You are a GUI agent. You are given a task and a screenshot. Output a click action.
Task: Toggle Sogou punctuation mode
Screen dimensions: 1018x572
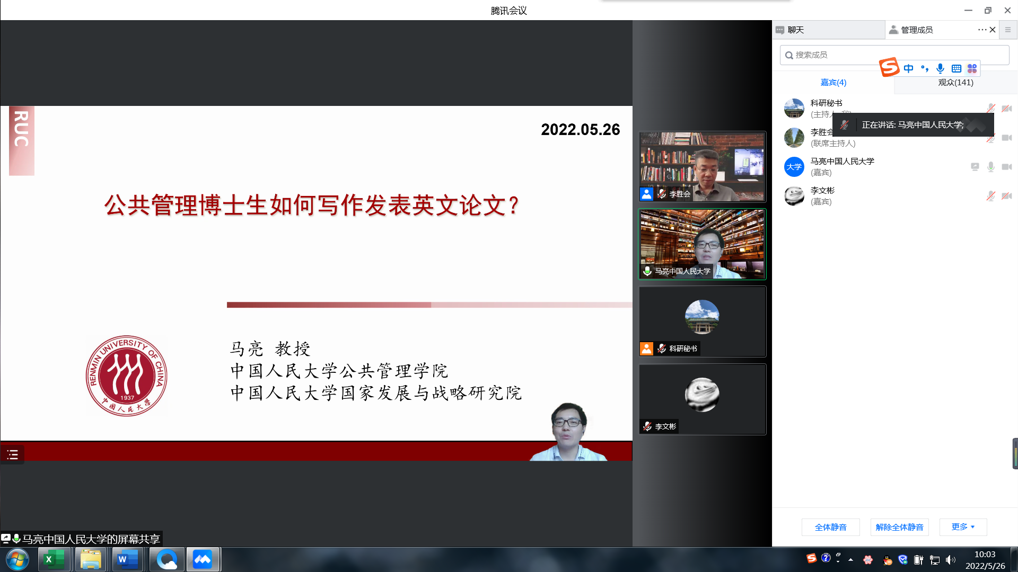click(925, 68)
